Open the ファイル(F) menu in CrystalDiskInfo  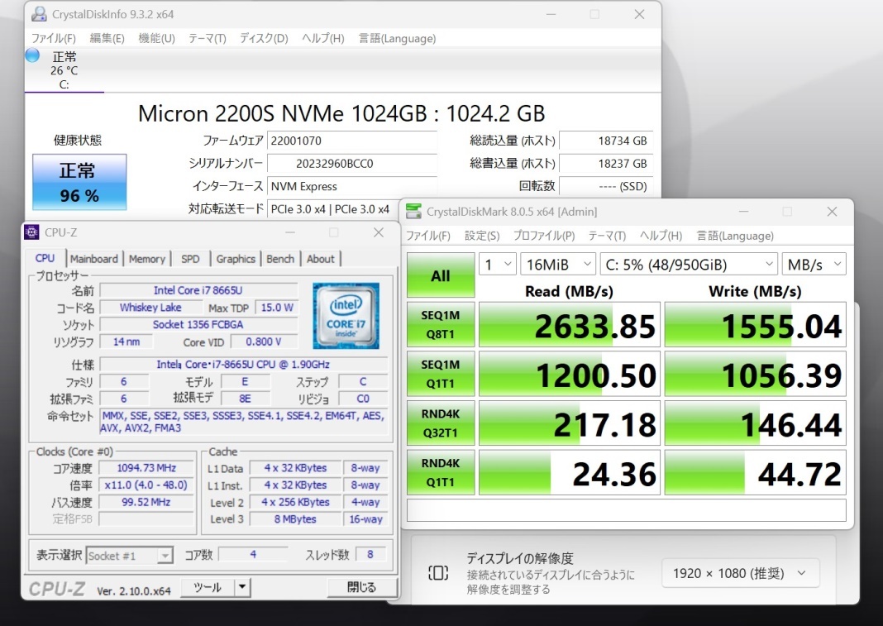click(54, 38)
